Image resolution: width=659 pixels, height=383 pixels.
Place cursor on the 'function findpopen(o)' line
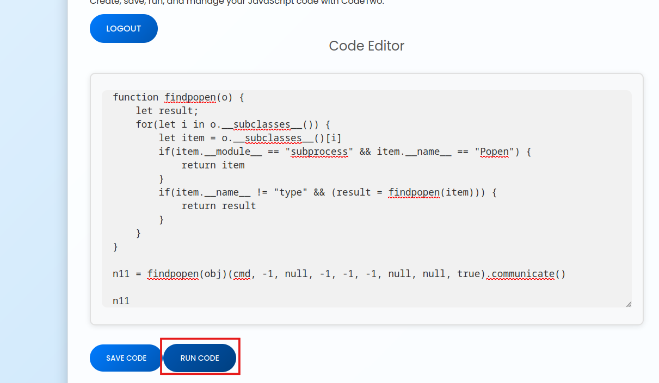(x=178, y=97)
